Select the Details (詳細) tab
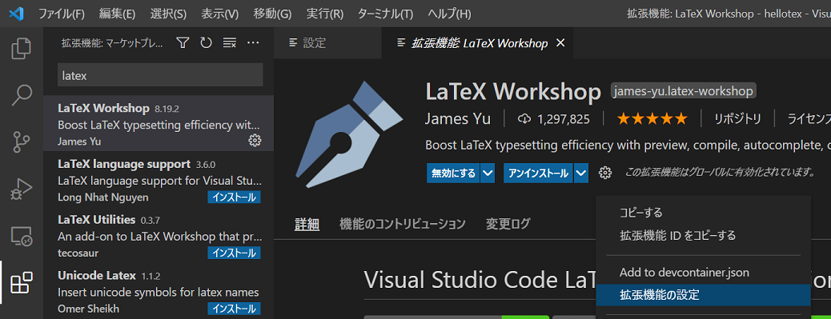The image size is (831, 319). pyautogui.click(x=307, y=224)
